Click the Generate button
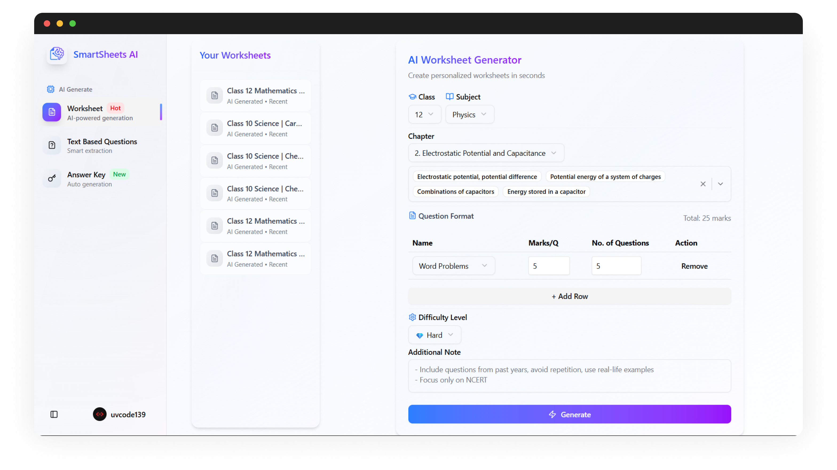This screenshot has width=837, height=470. (569, 414)
